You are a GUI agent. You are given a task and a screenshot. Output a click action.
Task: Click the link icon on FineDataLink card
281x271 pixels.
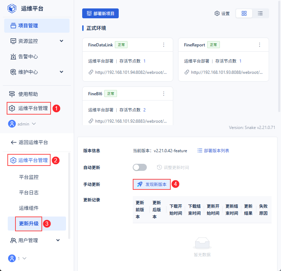(x=91, y=72)
